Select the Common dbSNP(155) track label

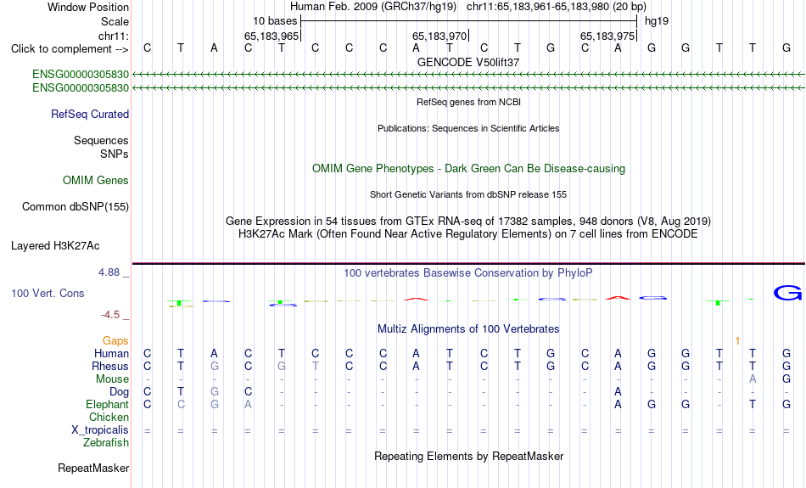click(75, 207)
